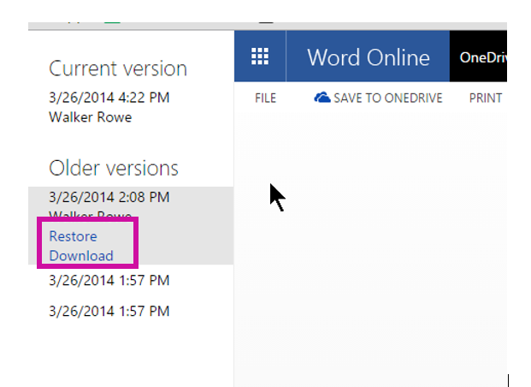
Task: Download the 2:08 PM version
Action: [81, 256]
